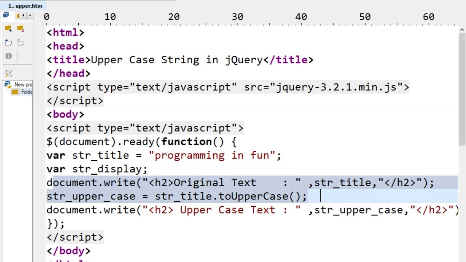Click the vertical scrollbar up arrow
The image size is (466, 262).
click(462, 29)
